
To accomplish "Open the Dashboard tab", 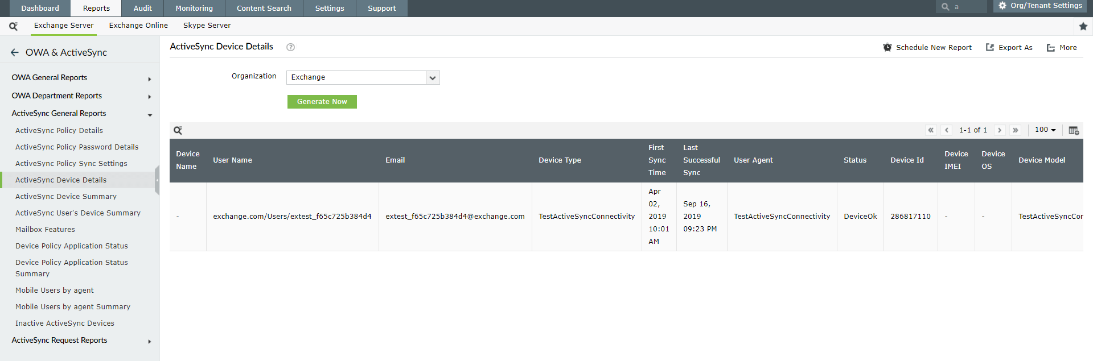I will pos(40,9).
